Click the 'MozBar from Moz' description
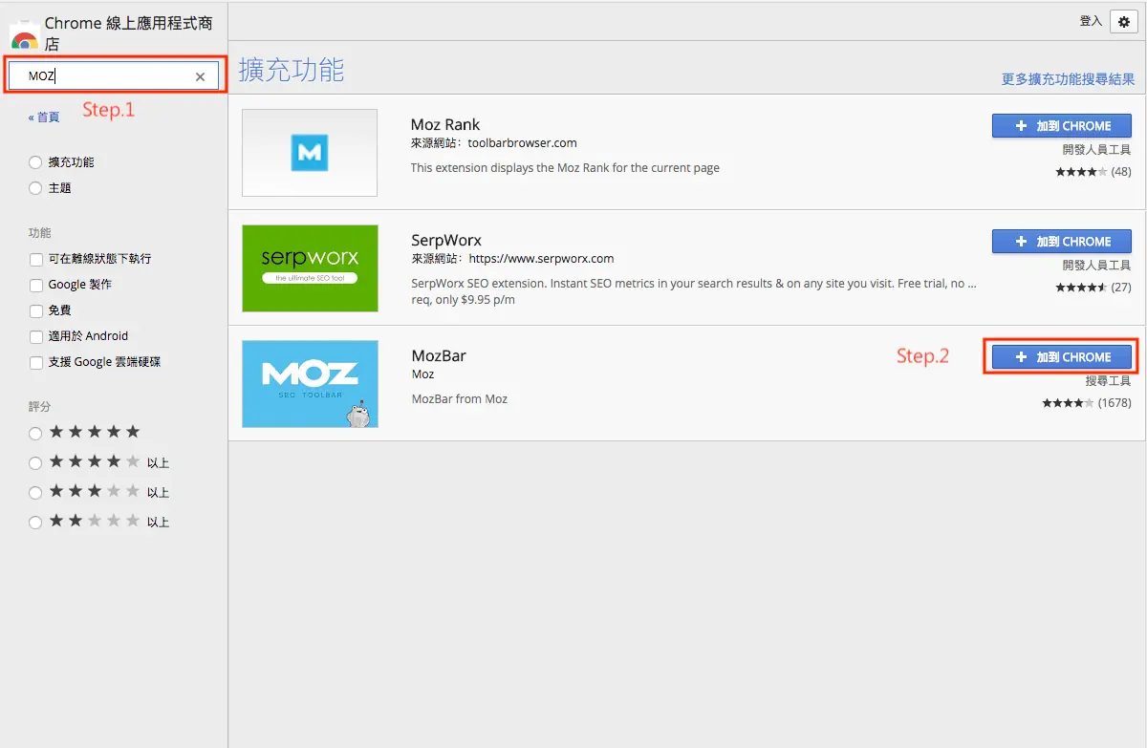Viewport: 1147px width, 748px height. [460, 399]
